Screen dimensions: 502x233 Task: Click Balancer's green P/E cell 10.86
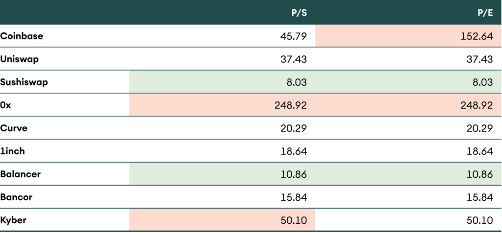480,174
